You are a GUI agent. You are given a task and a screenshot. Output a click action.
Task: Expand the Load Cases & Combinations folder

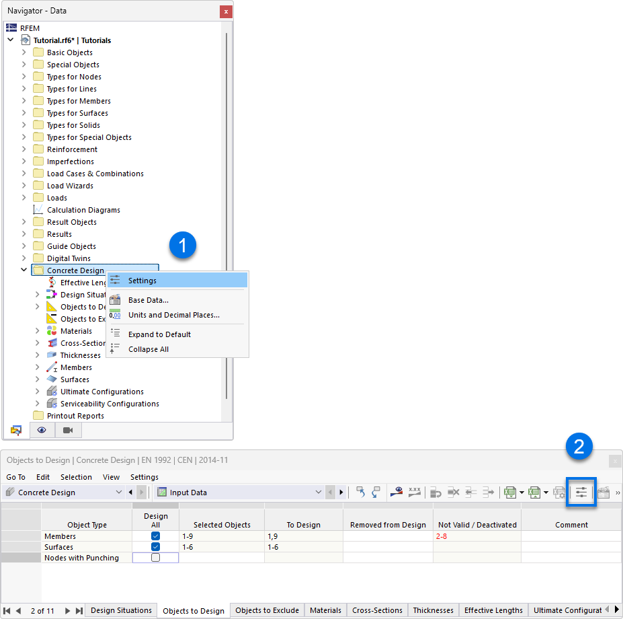click(24, 174)
